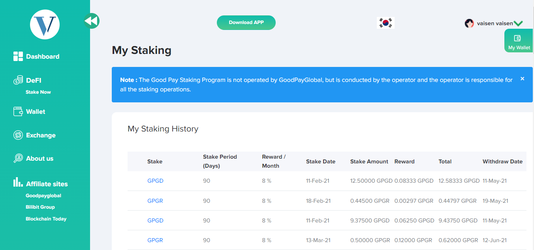The image size is (534, 250).
Task: Open Stake Now under DeFi
Action: pyautogui.click(x=38, y=92)
